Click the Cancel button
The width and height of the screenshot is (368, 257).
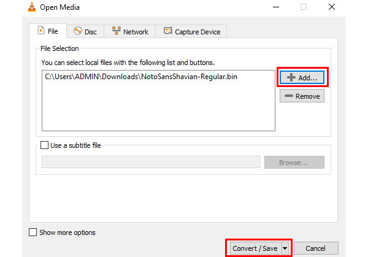[x=316, y=248]
